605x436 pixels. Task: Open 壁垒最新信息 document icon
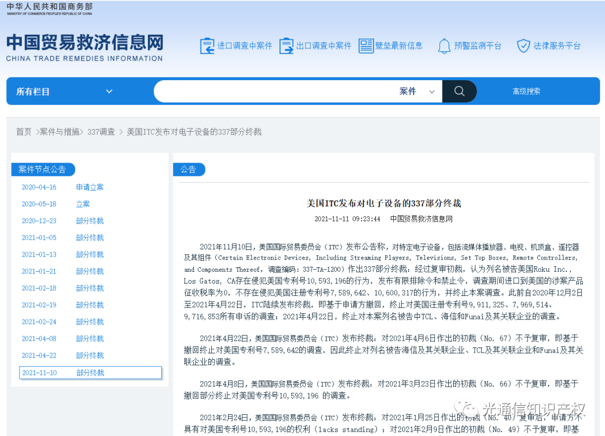366,46
